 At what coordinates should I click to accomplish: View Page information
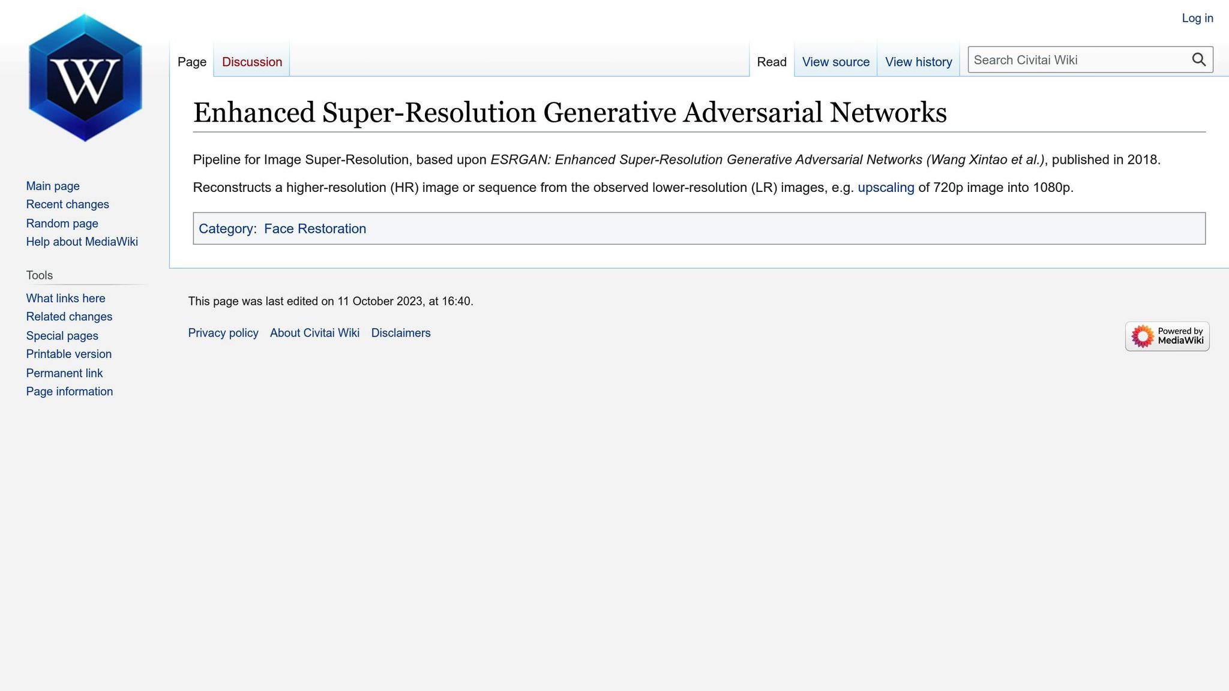[69, 391]
